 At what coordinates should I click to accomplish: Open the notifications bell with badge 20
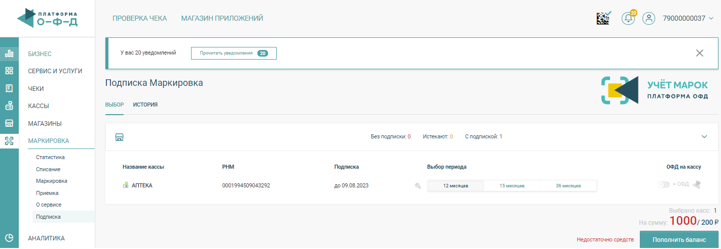click(629, 18)
